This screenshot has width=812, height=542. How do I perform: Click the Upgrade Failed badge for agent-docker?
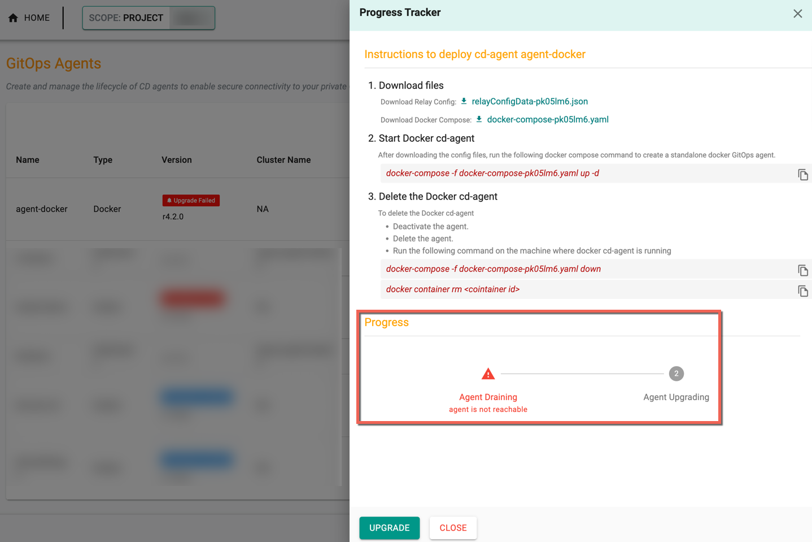pos(191,201)
